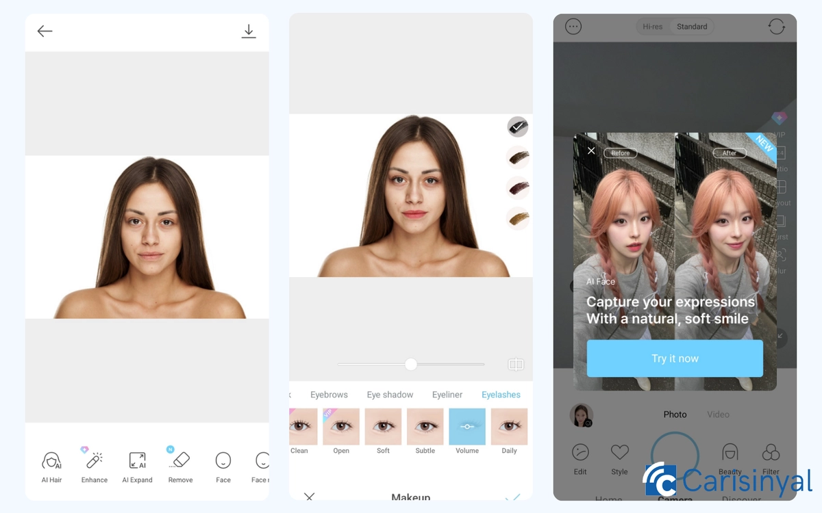822x513 pixels.
Task: Cancel makeup edits with the X
Action: (310, 497)
